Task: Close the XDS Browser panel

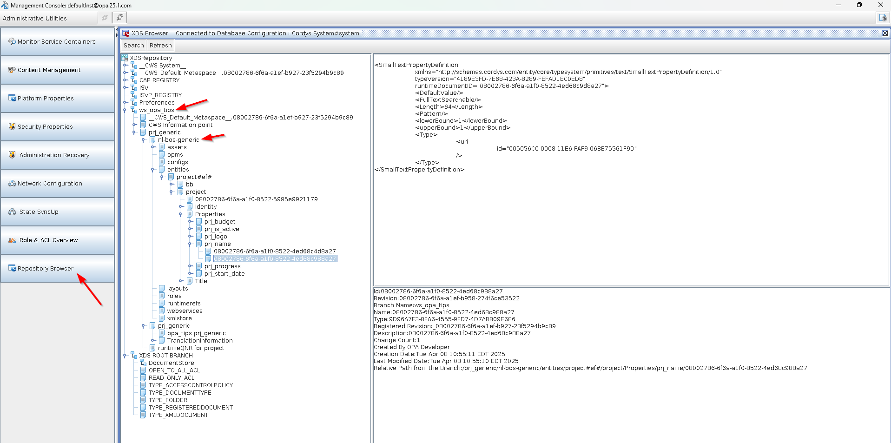Action: [884, 33]
